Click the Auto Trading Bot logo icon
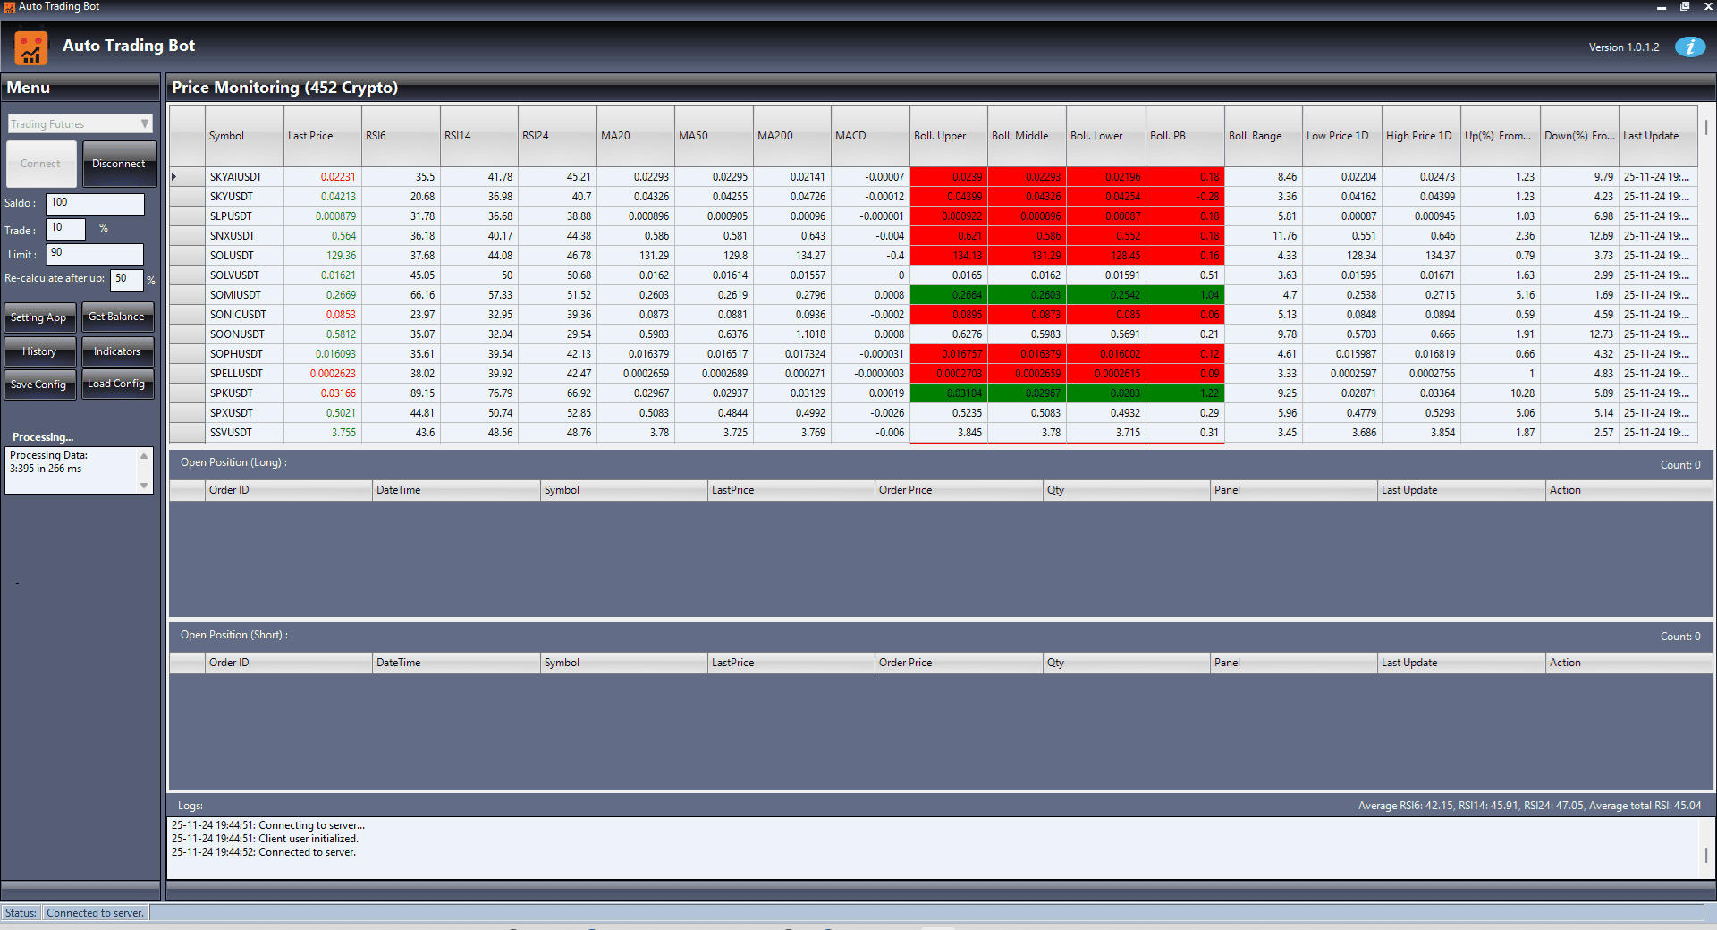This screenshot has width=1717, height=930. tap(31, 48)
